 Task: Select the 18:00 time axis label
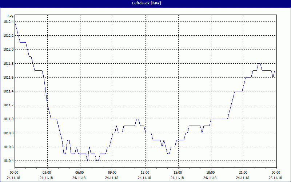pyautogui.click(x=211, y=173)
